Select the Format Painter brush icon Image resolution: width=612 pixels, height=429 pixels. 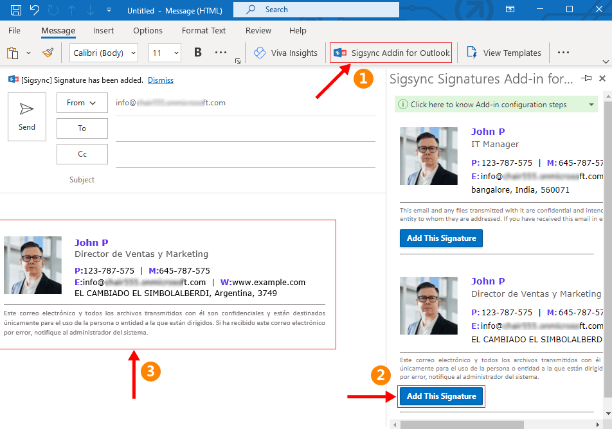point(48,53)
